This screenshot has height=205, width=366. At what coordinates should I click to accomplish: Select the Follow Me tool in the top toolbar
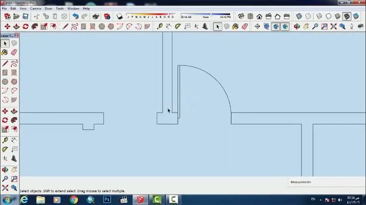coord(34,27)
